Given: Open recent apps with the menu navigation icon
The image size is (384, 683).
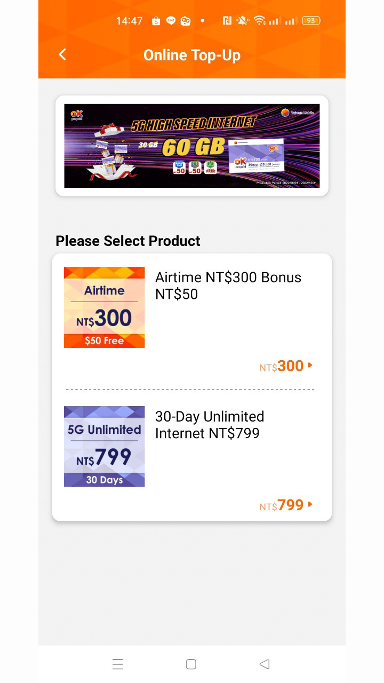Looking at the screenshot, I should (x=118, y=664).
